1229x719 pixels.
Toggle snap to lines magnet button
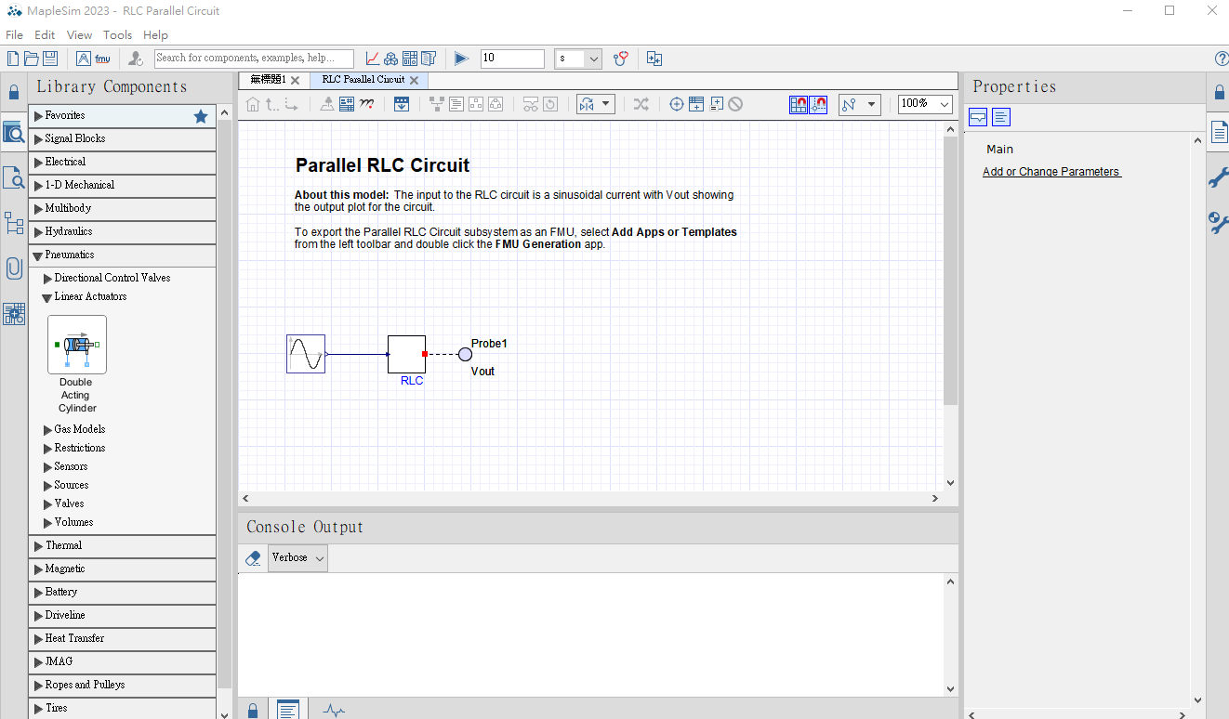[x=818, y=104]
